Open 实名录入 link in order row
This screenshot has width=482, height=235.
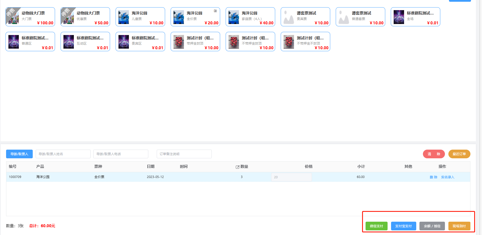click(x=448, y=177)
